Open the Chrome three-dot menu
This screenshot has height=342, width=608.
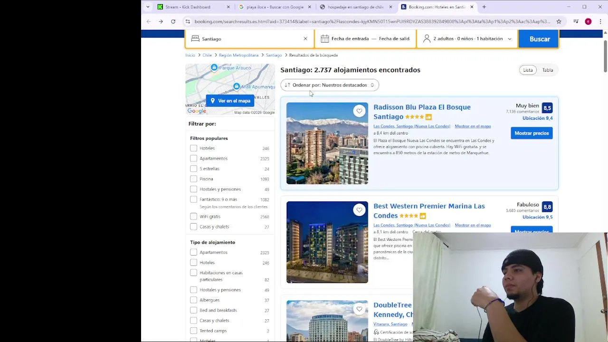pos(600,21)
